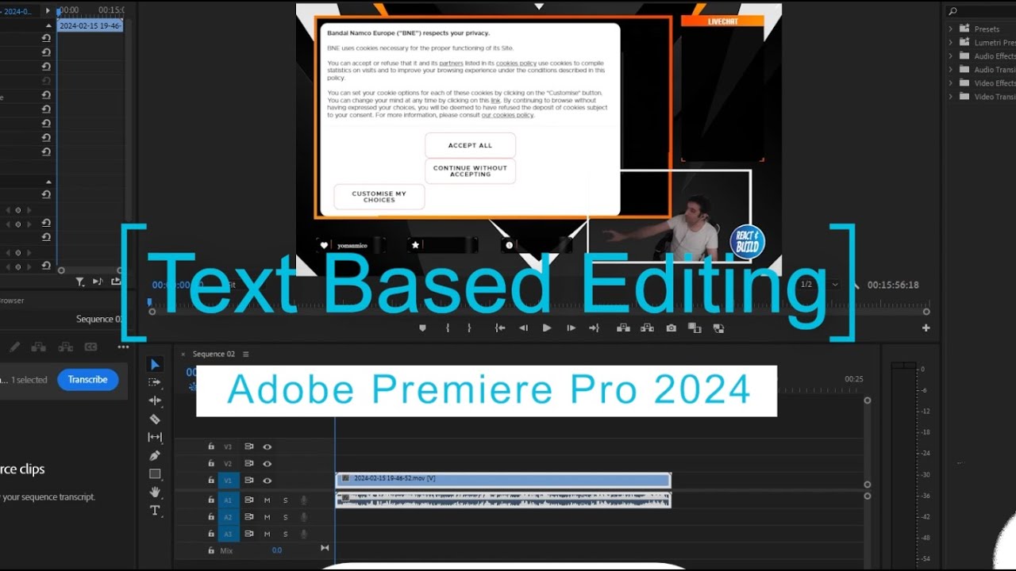Click the Extract button
Screen dimensions: 1016x571
647,328
